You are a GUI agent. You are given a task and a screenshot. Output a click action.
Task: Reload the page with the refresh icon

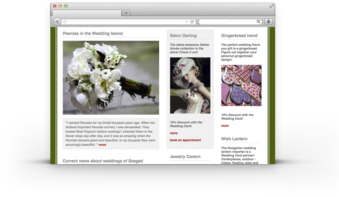[x=192, y=22]
